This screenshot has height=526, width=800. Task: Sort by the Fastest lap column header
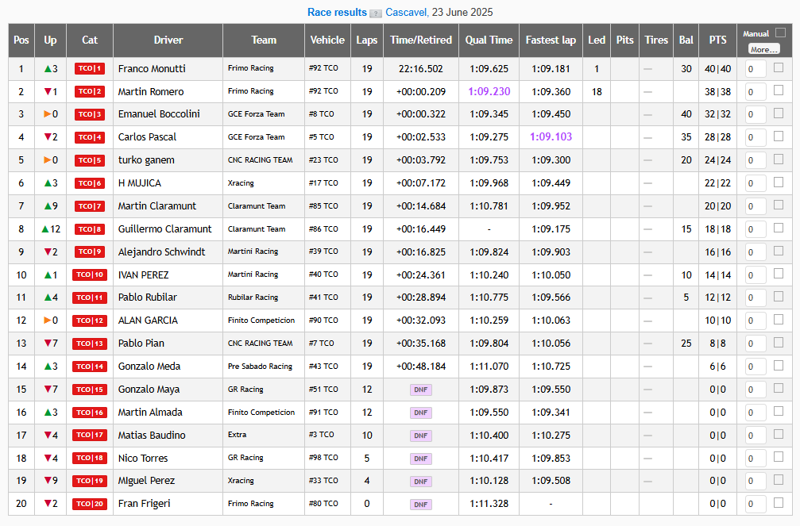click(x=551, y=40)
